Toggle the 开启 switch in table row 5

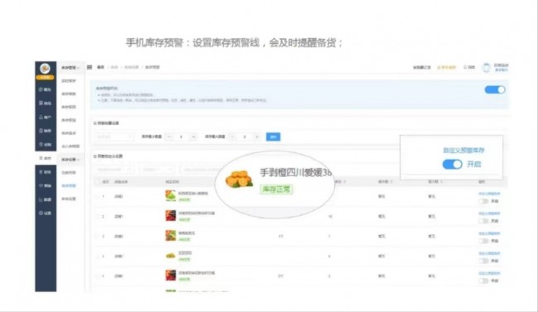tap(483, 281)
